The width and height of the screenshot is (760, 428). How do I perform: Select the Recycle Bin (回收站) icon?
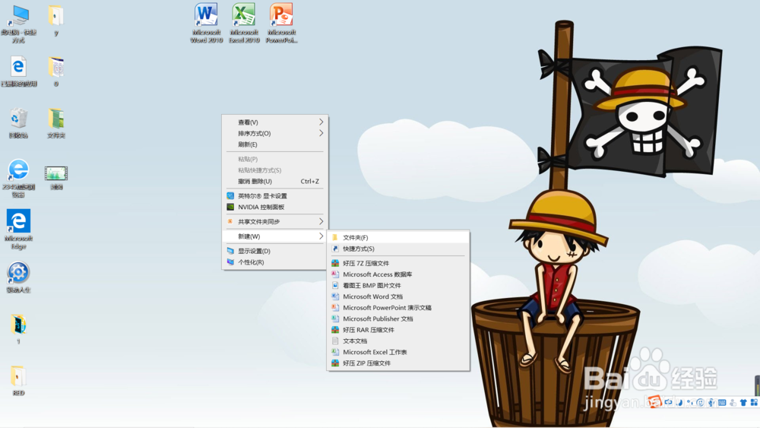click(18, 123)
